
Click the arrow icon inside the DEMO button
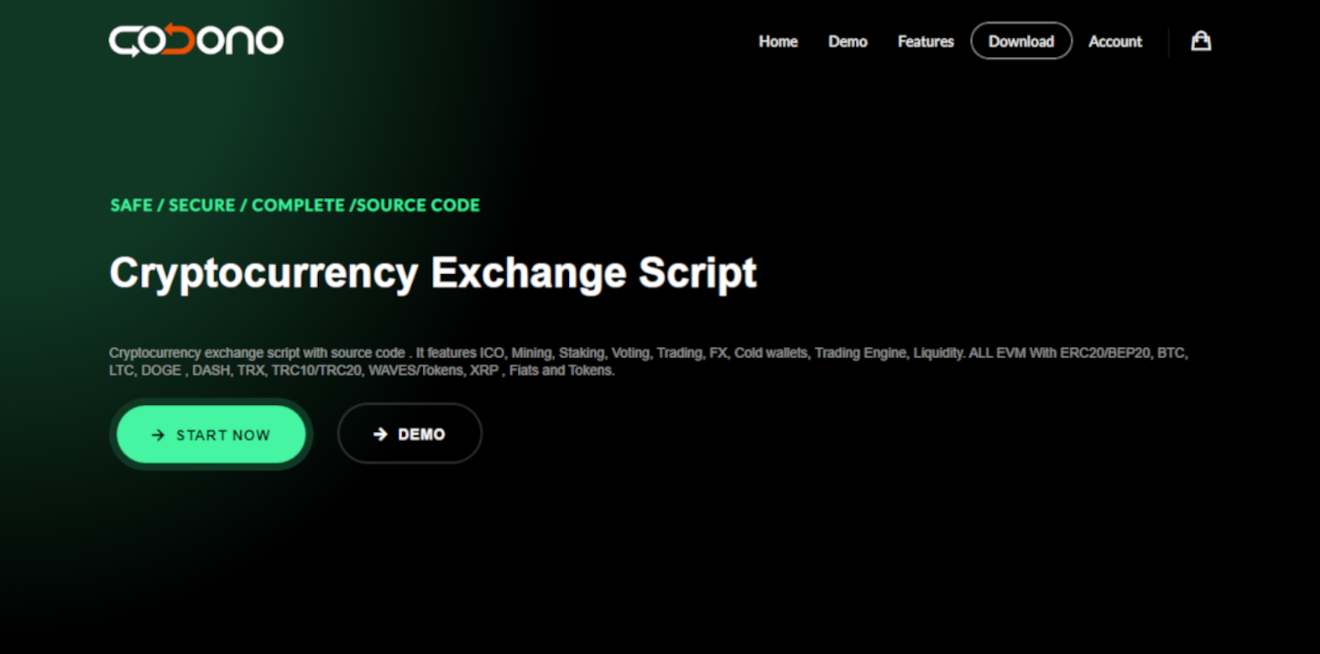tap(380, 434)
